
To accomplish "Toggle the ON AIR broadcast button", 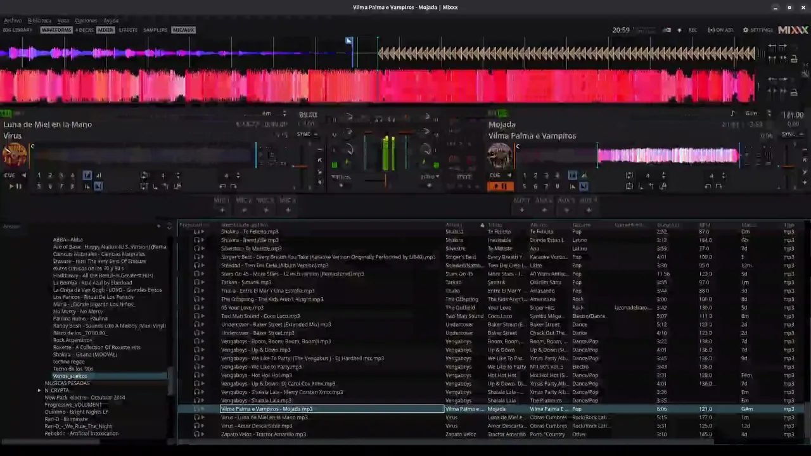I will click(720, 30).
